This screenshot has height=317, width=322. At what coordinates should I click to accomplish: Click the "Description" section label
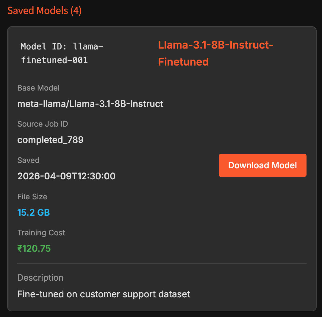[40, 278]
